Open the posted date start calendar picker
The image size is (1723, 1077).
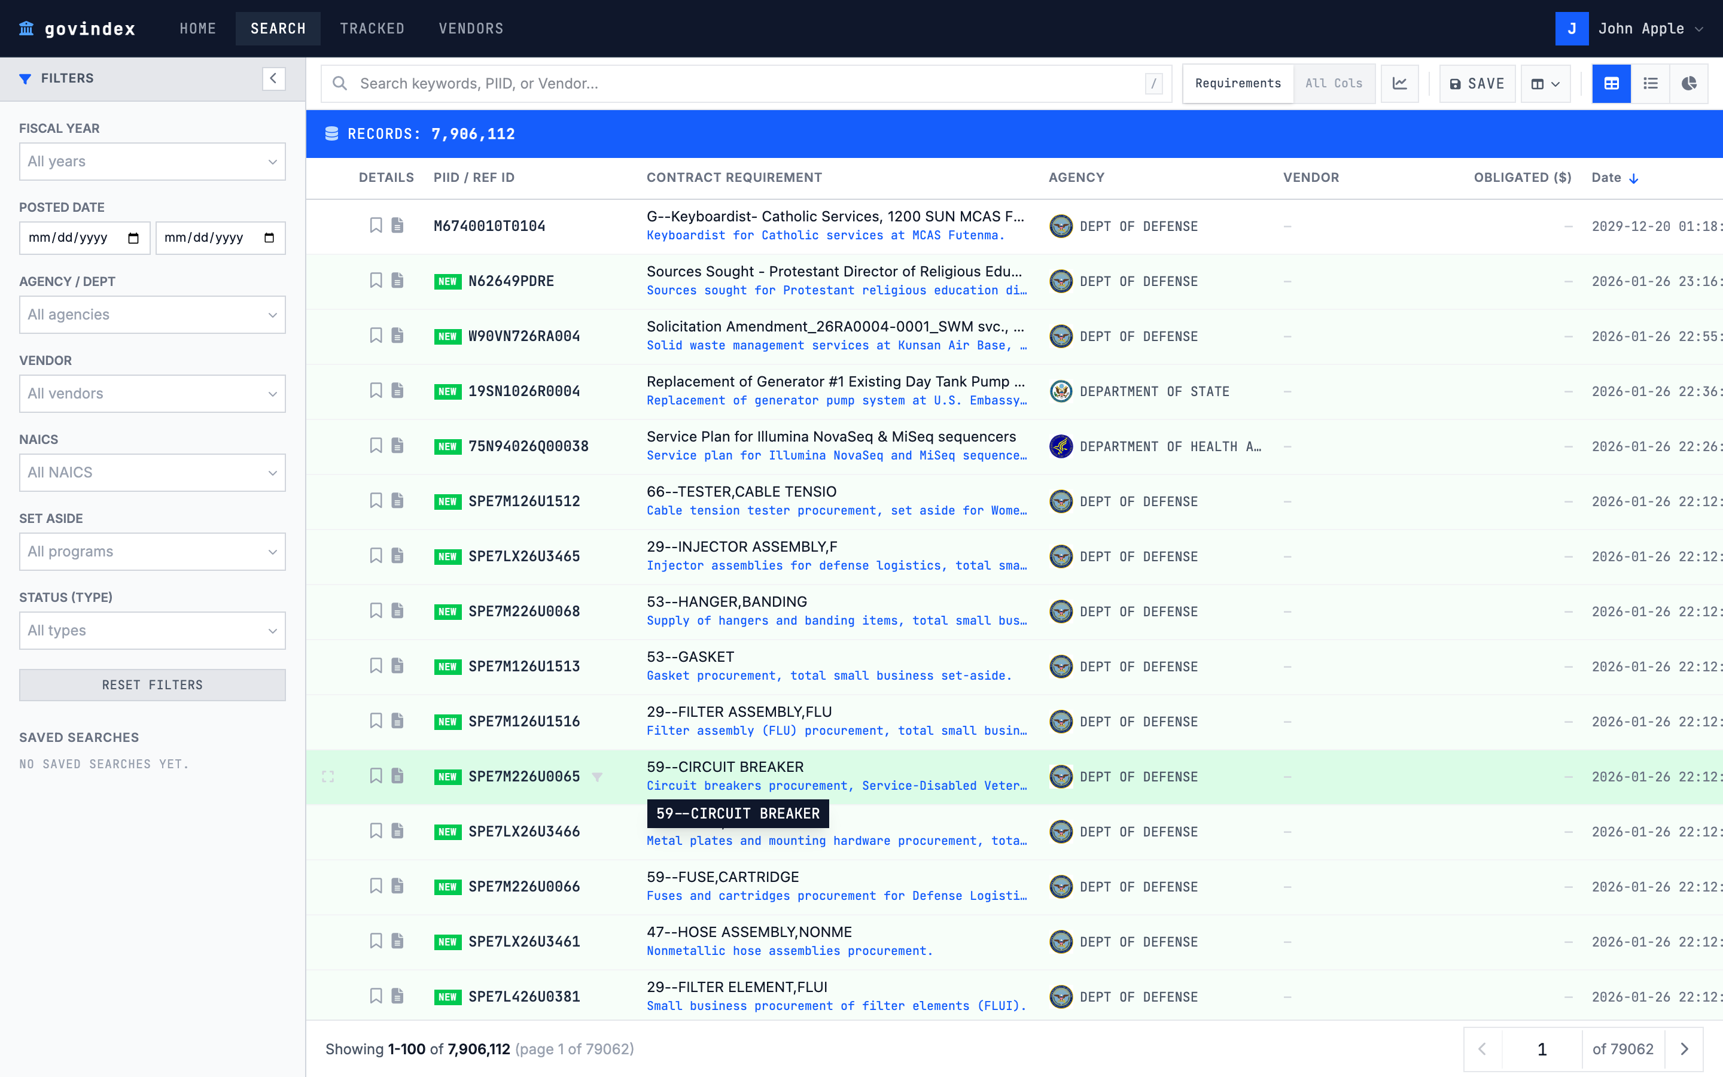(x=132, y=238)
